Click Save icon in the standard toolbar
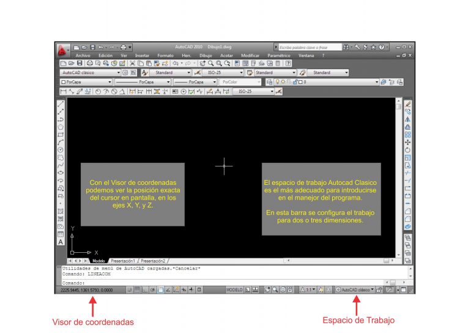 [x=80, y=63]
